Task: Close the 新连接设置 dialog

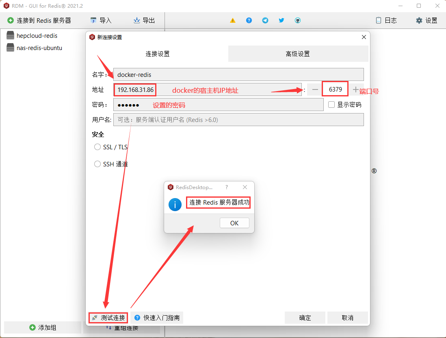Action: click(x=364, y=37)
